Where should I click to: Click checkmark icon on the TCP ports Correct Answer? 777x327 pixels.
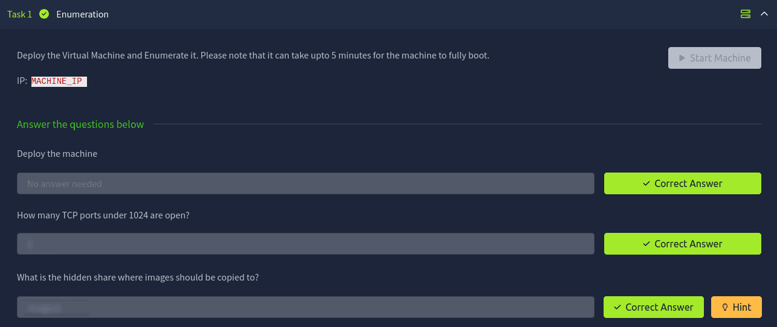[646, 244]
